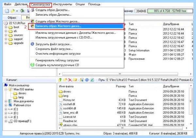
Task: Click the Open file toolbar icon
Action: click(x=13, y=11)
